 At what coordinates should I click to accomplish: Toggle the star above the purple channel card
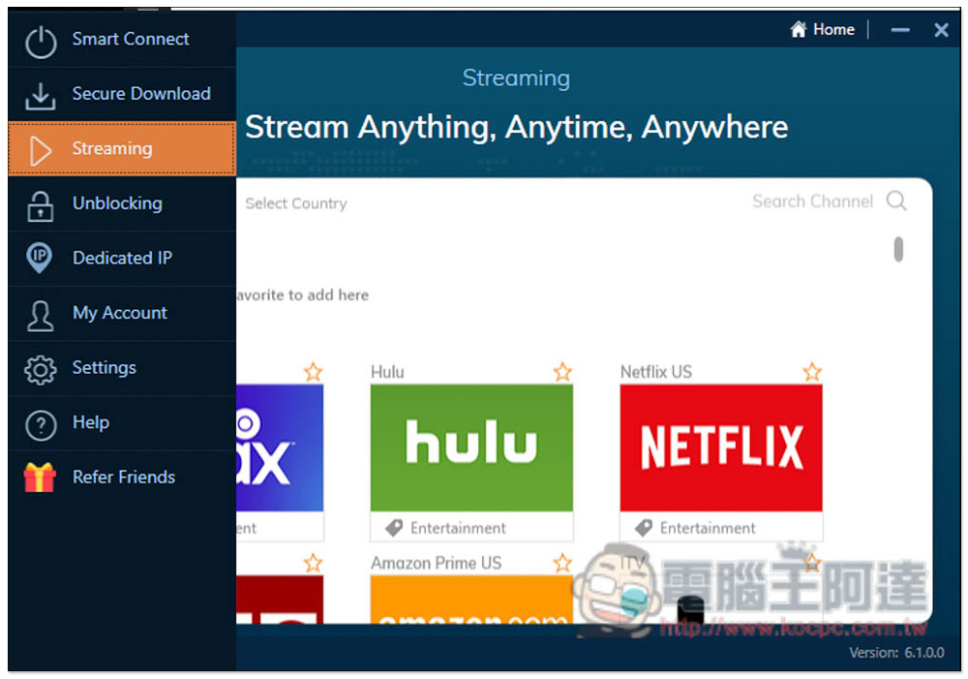tap(313, 371)
